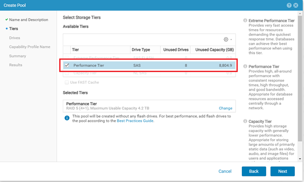Screen dimensions: 304x182
Task: Click the 'Available Tiers' heading
Action: tap(75, 27)
